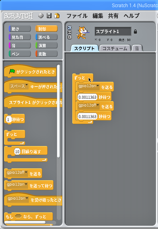Select the ペン block category

tap(20, 54)
